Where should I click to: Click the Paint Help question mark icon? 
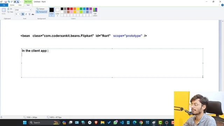(x=222, y=5)
